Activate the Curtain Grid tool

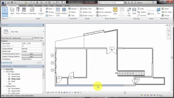58,12
